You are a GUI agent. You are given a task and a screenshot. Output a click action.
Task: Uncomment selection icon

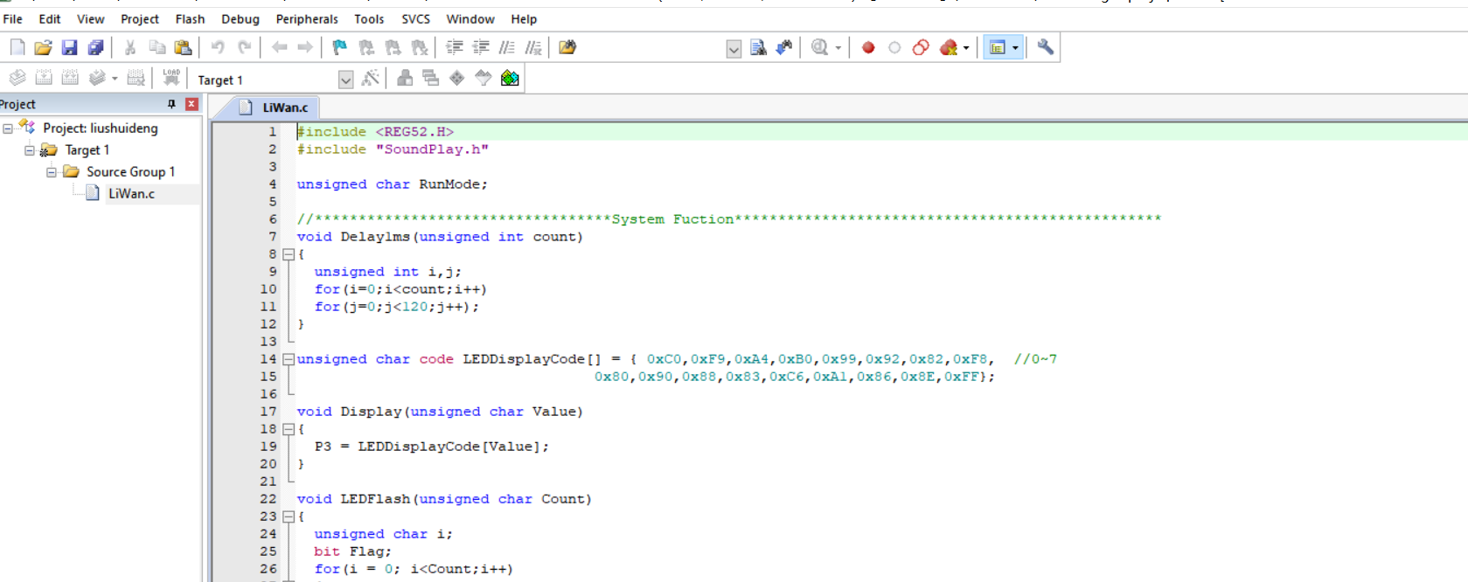(533, 47)
